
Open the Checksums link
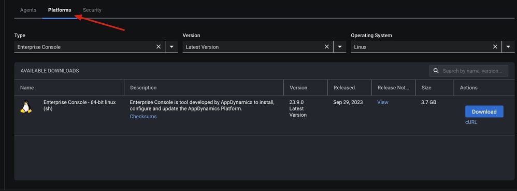click(x=143, y=116)
